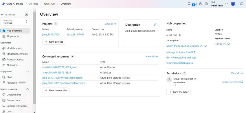Open project jana_8819-7009 by name
Viewport: 246px width, 113px height.
[x=51, y=35]
